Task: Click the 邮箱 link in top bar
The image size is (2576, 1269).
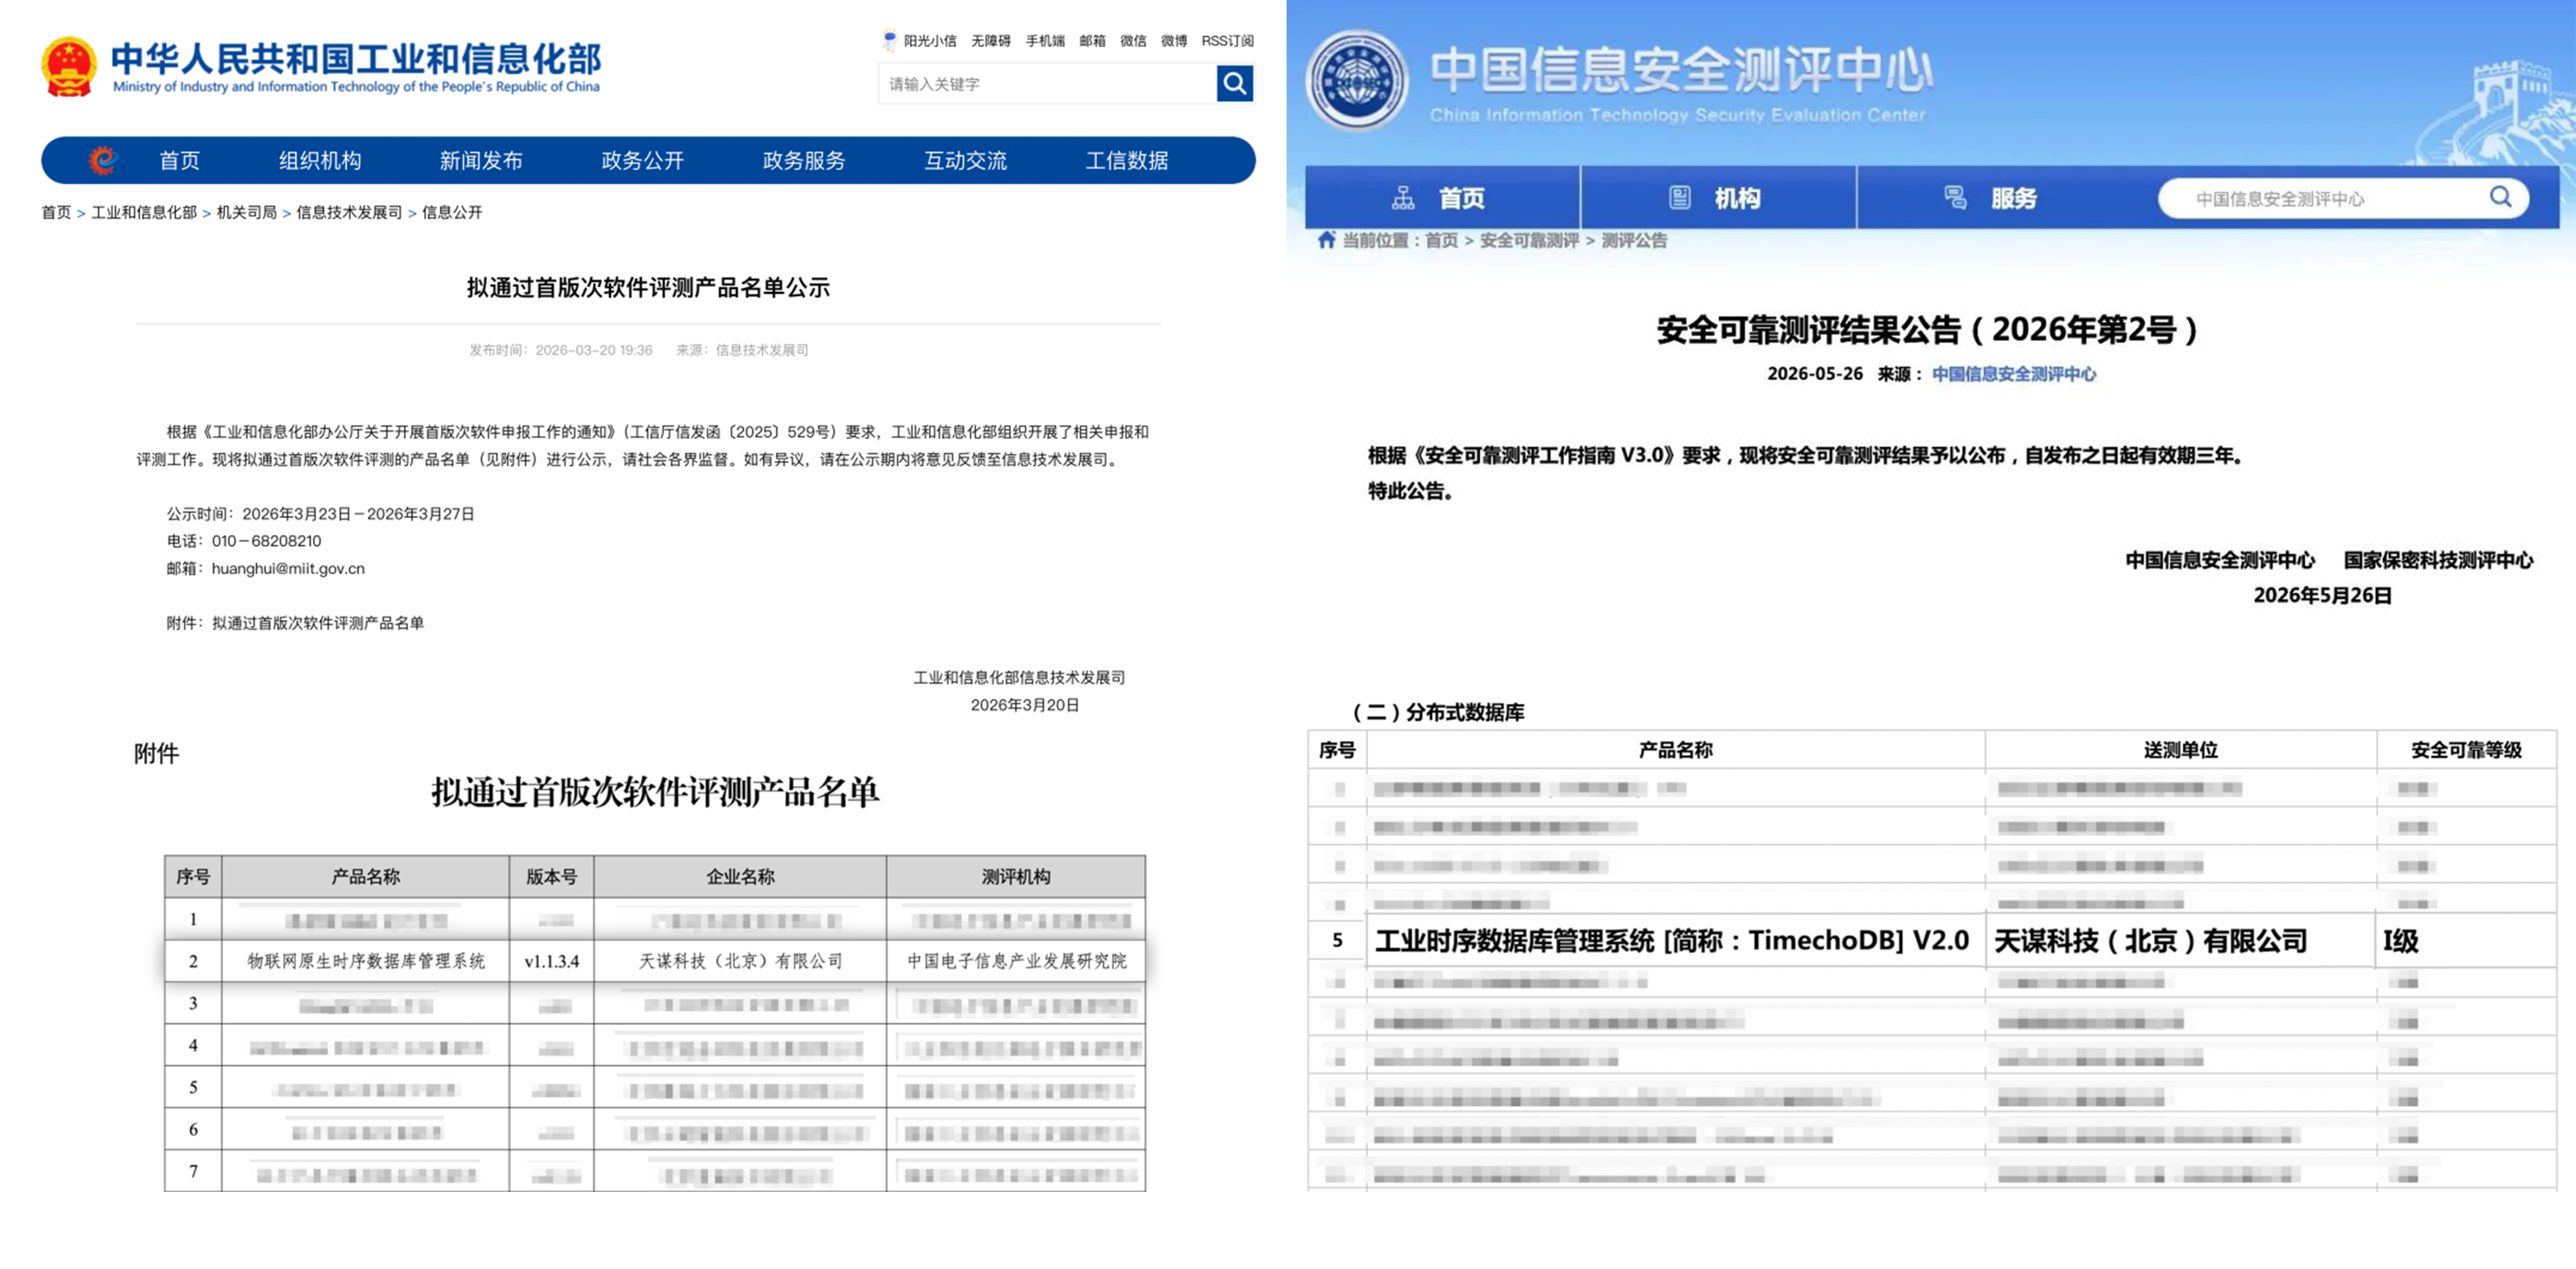Action: [1092, 41]
